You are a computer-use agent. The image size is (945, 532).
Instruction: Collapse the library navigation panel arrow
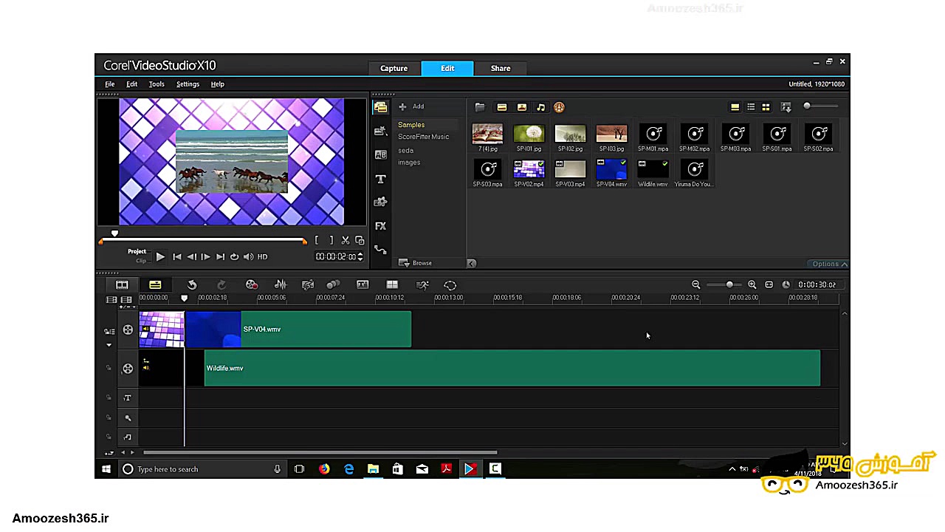click(471, 263)
